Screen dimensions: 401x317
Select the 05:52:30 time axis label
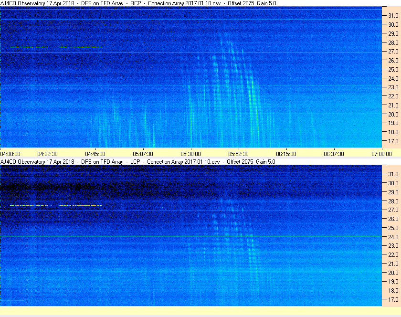coord(238,154)
